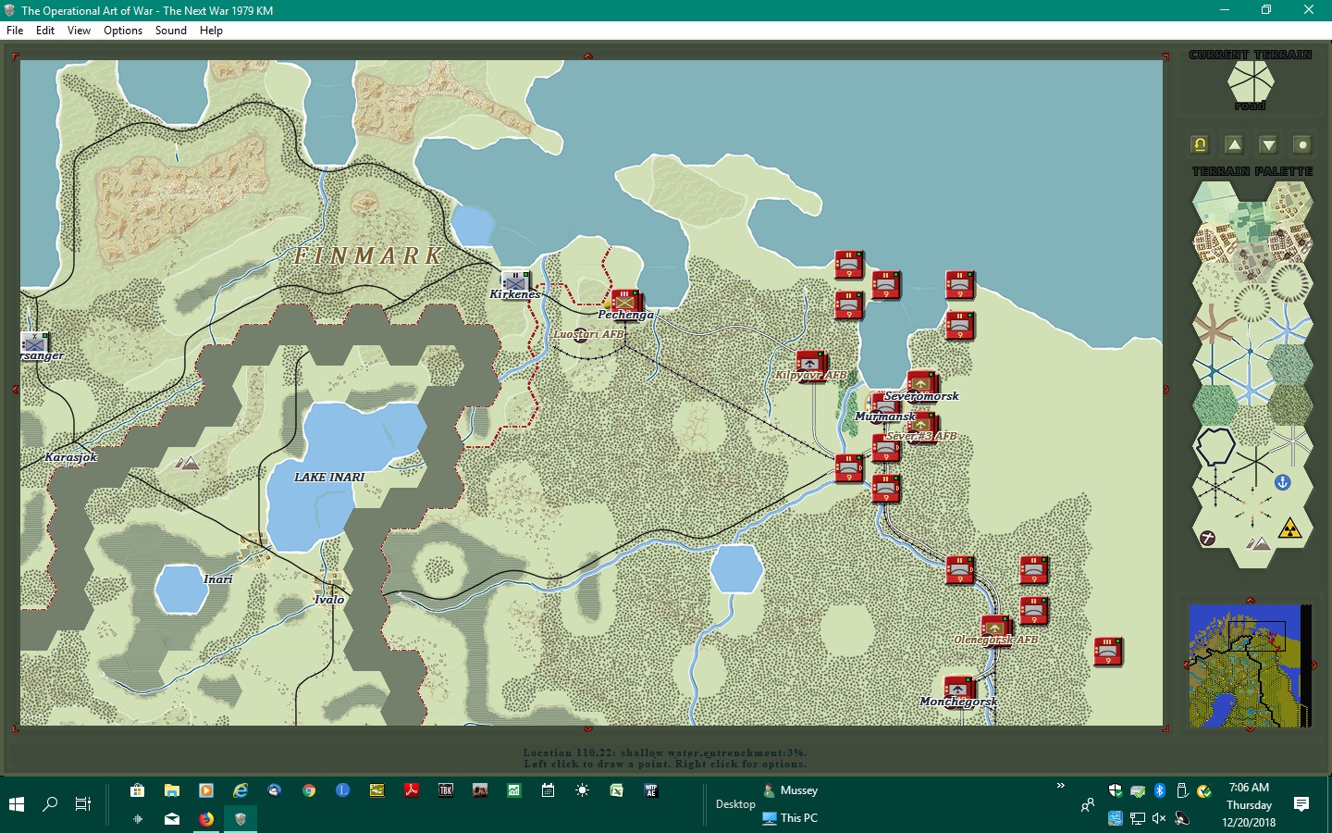Pick the anchorage terrain hex with anchor symbol
Screen dimensions: 1332x833
[1282, 480]
